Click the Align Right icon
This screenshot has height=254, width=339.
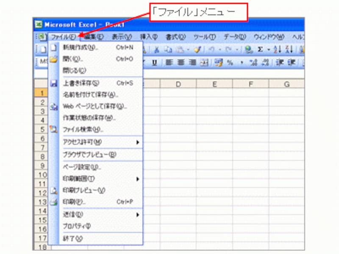tap(192, 63)
